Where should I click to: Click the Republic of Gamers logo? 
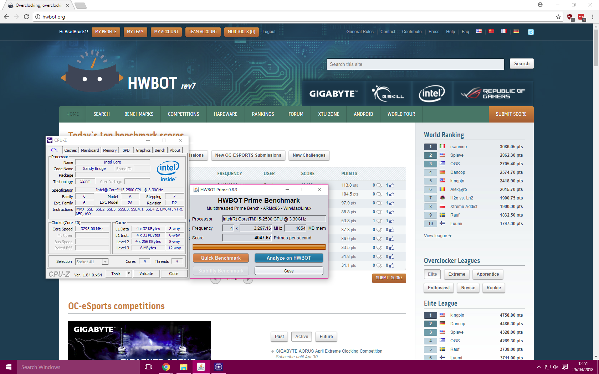coord(493,94)
